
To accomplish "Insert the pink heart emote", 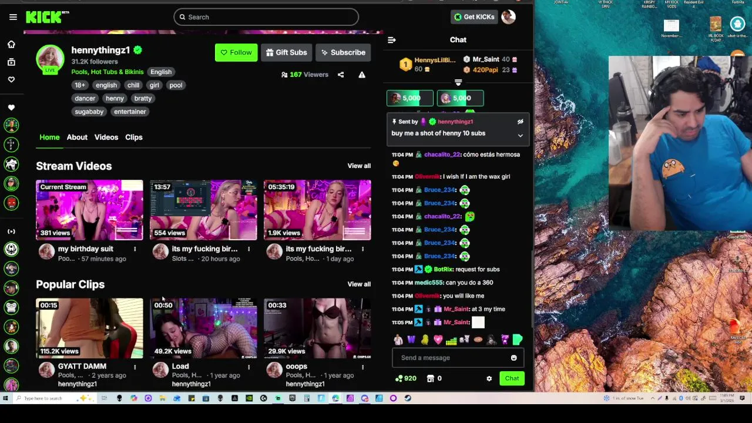I will (438, 340).
